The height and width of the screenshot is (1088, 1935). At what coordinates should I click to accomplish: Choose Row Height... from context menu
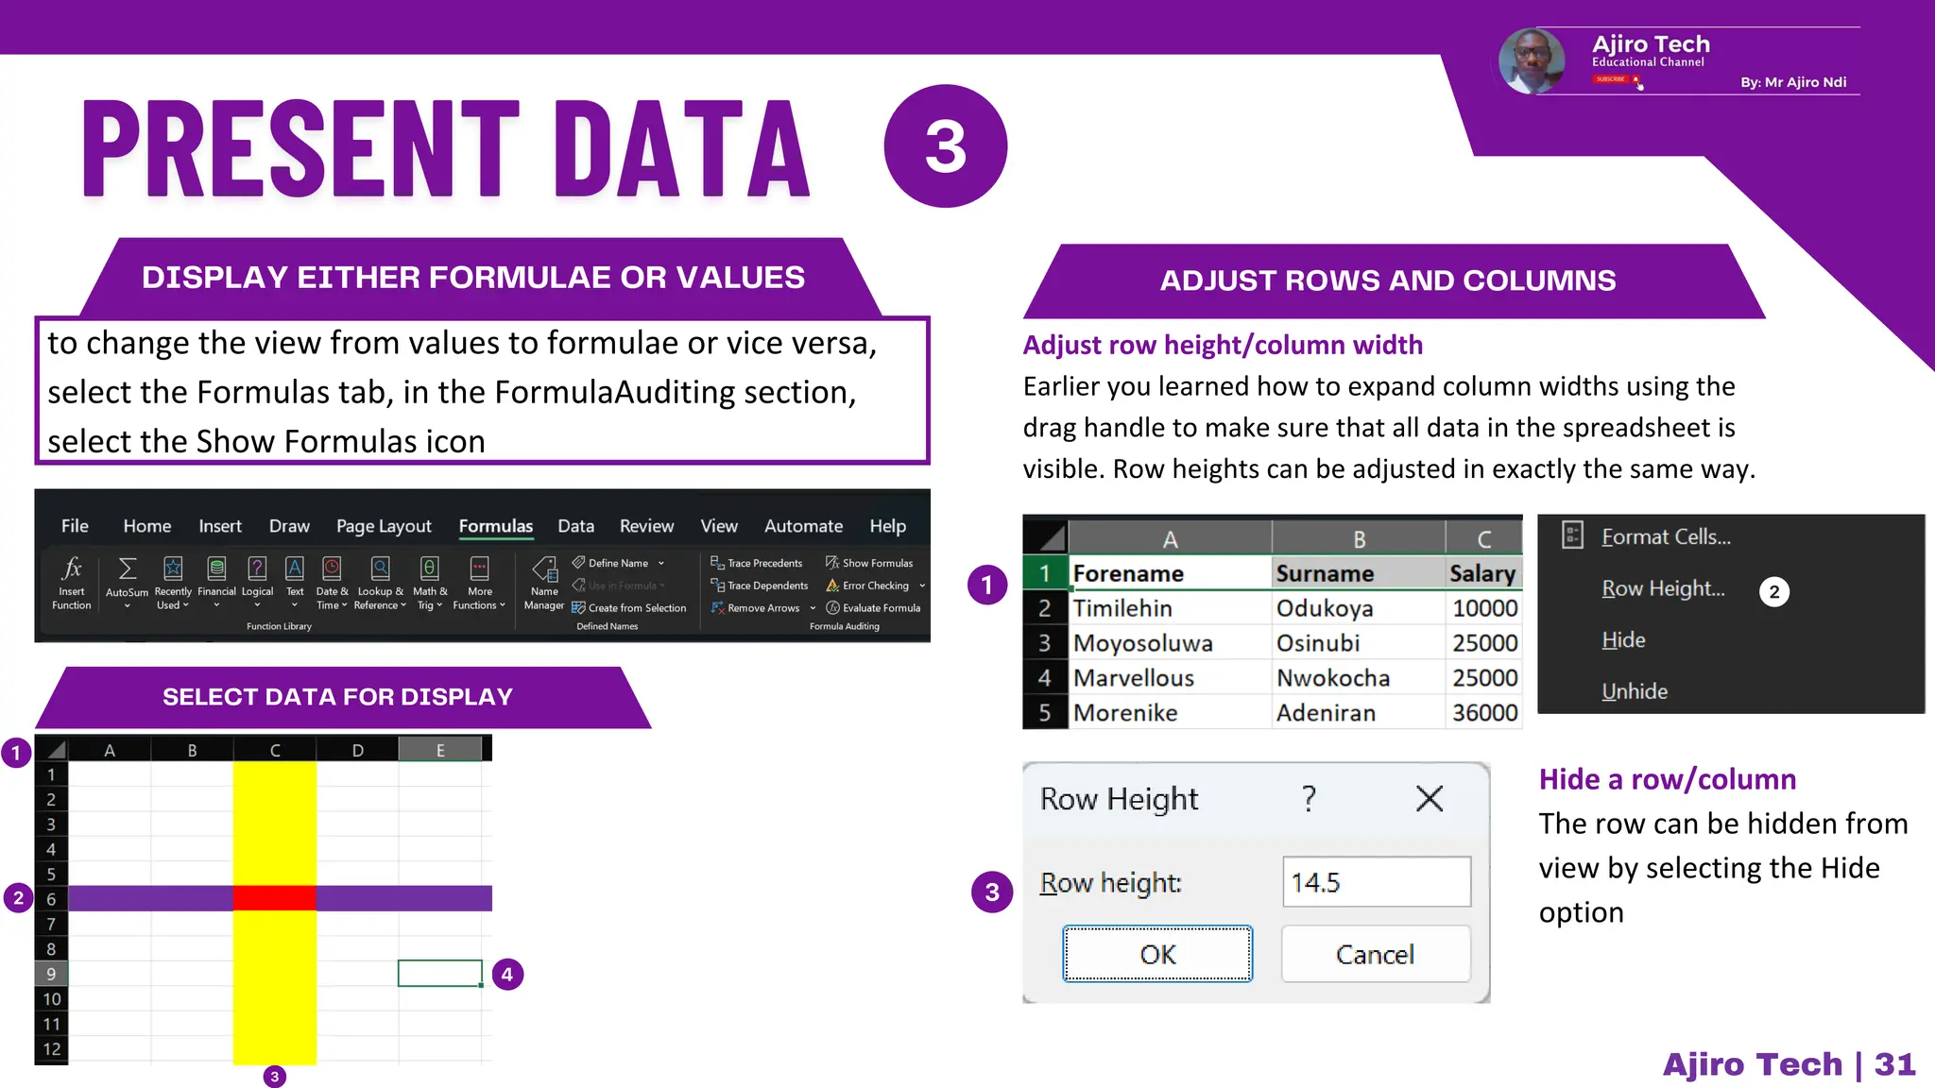(1663, 588)
